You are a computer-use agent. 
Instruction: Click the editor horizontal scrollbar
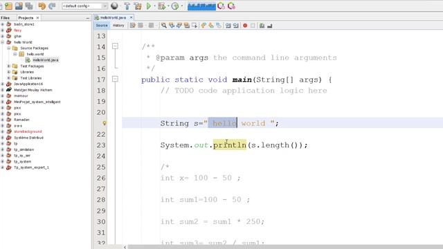285,247
